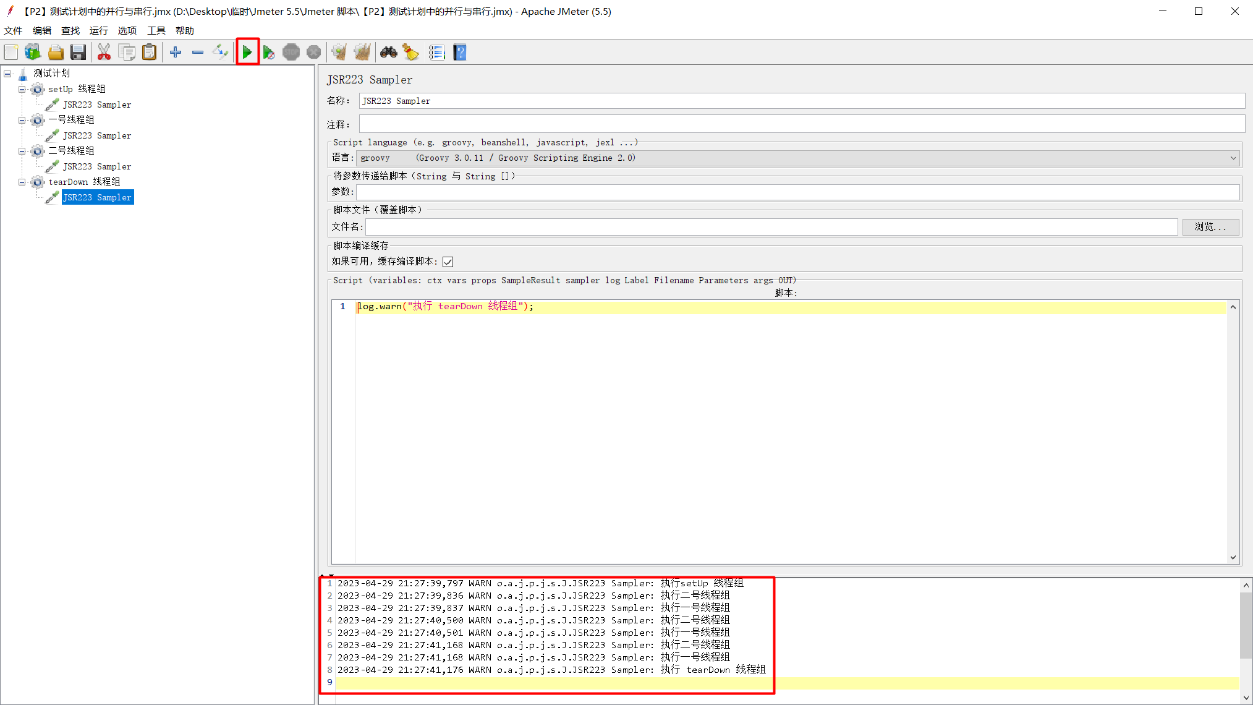Viewport: 1253px width, 705px height.
Task: Click the Cut scissors icon
Action: tap(104, 53)
